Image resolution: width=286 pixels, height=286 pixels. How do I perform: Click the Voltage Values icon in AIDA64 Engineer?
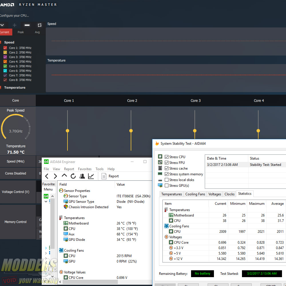(x=61, y=272)
